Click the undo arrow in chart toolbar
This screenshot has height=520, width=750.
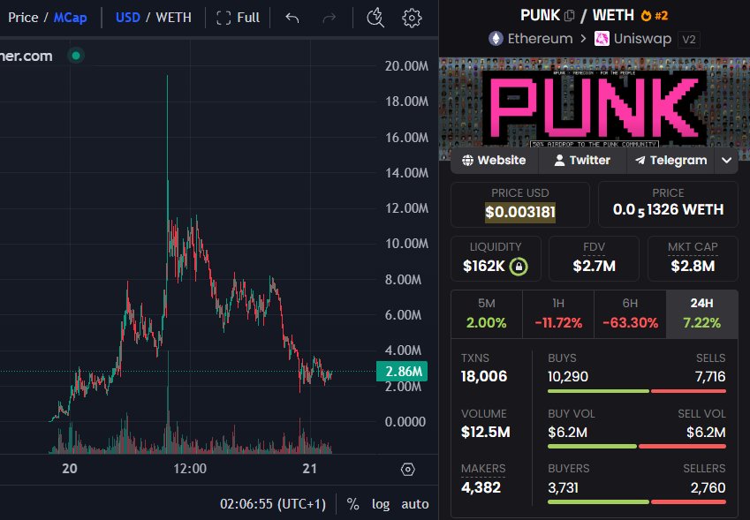[x=292, y=18]
